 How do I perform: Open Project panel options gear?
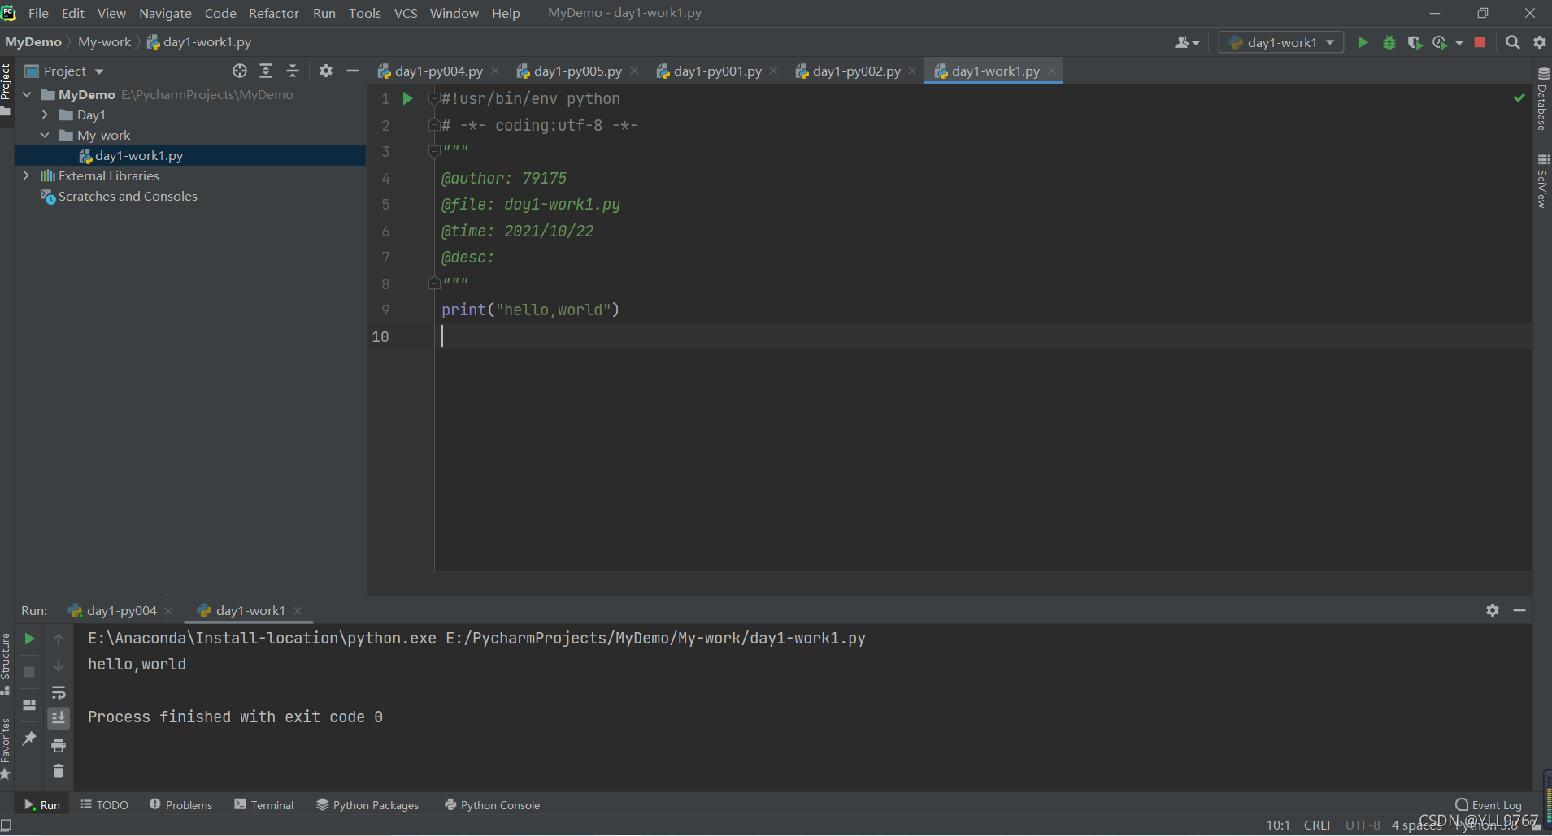(x=326, y=71)
